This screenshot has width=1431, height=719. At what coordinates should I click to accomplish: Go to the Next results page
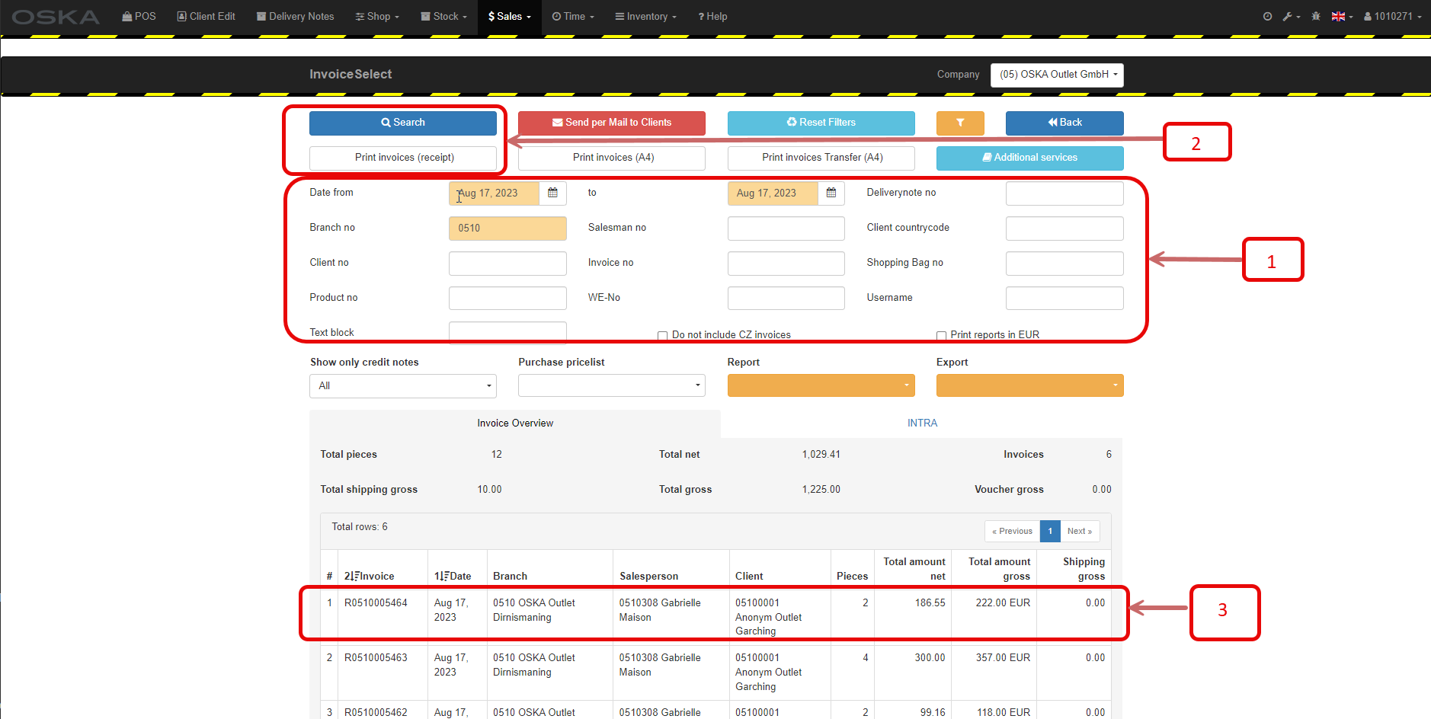[1080, 532]
